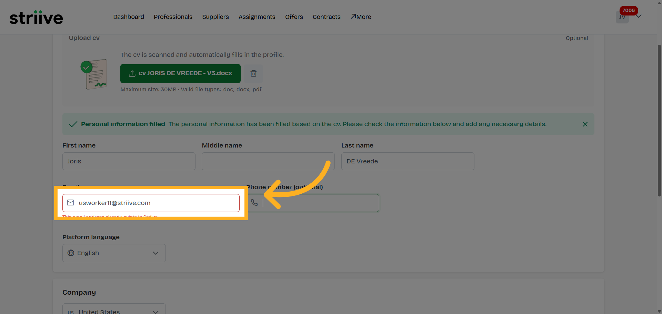Click the globe icon in Platform language field

point(71,253)
